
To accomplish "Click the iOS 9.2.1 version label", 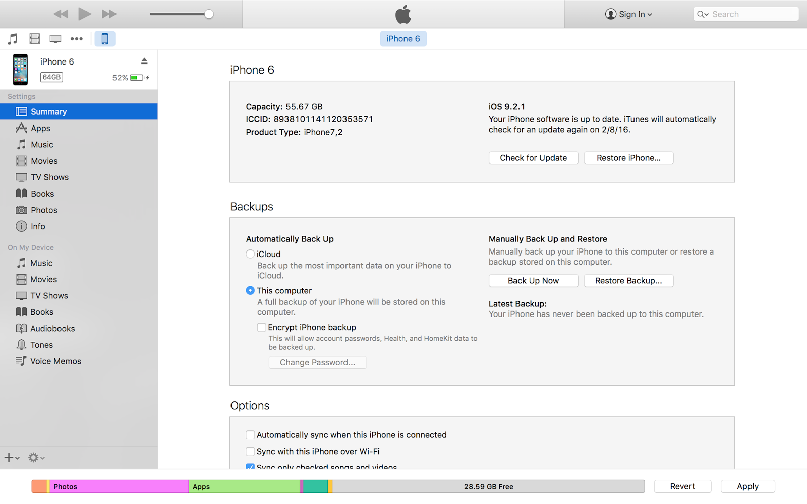I will pyautogui.click(x=506, y=107).
